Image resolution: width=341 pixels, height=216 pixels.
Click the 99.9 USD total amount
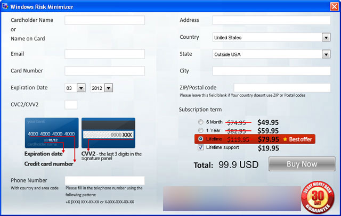point(239,165)
